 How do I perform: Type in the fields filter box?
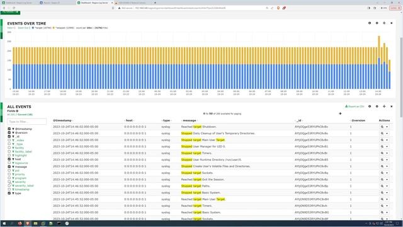click(27, 122)
